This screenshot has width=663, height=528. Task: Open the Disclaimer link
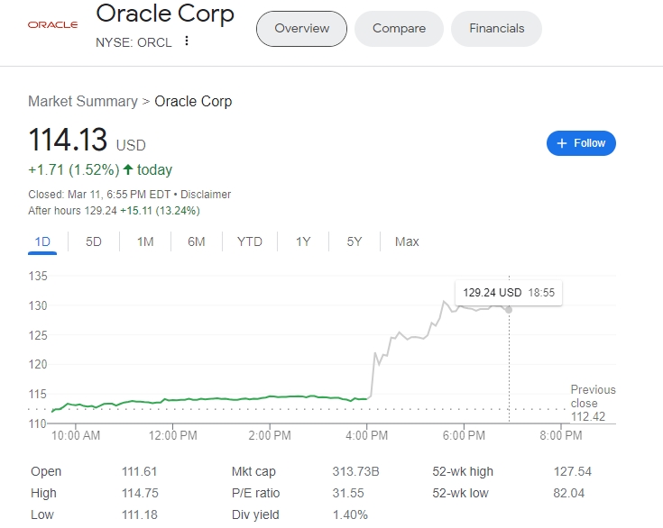point(206,195)
